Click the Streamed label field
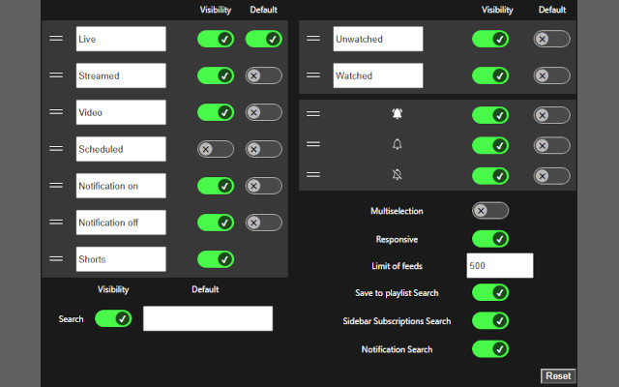Viewport: 619px width, 387px height. pyautogui.click(x=121, y=75)
